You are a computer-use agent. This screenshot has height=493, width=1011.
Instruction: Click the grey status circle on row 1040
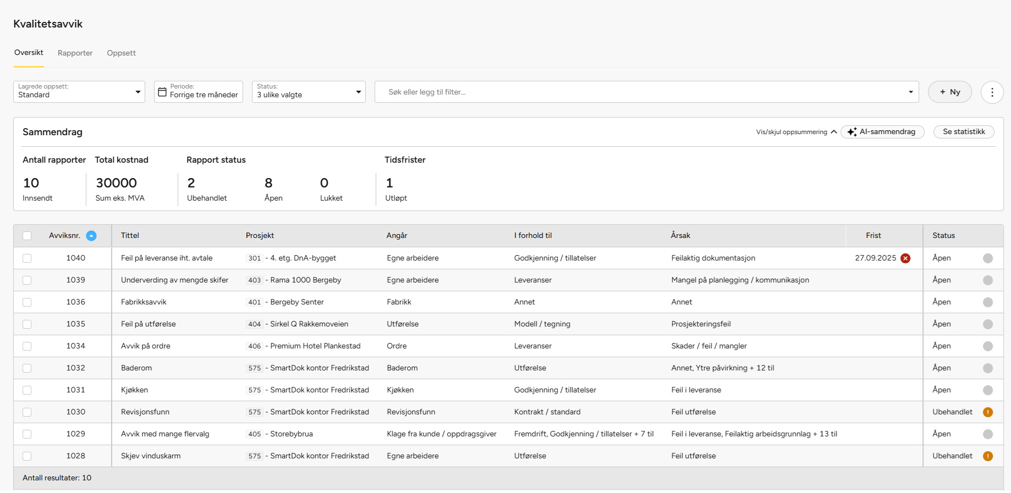click(987, 258)
